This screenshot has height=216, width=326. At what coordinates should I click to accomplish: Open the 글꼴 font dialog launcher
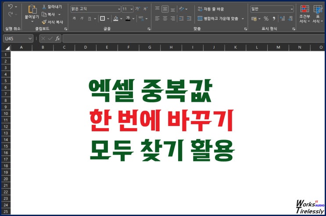149,29
